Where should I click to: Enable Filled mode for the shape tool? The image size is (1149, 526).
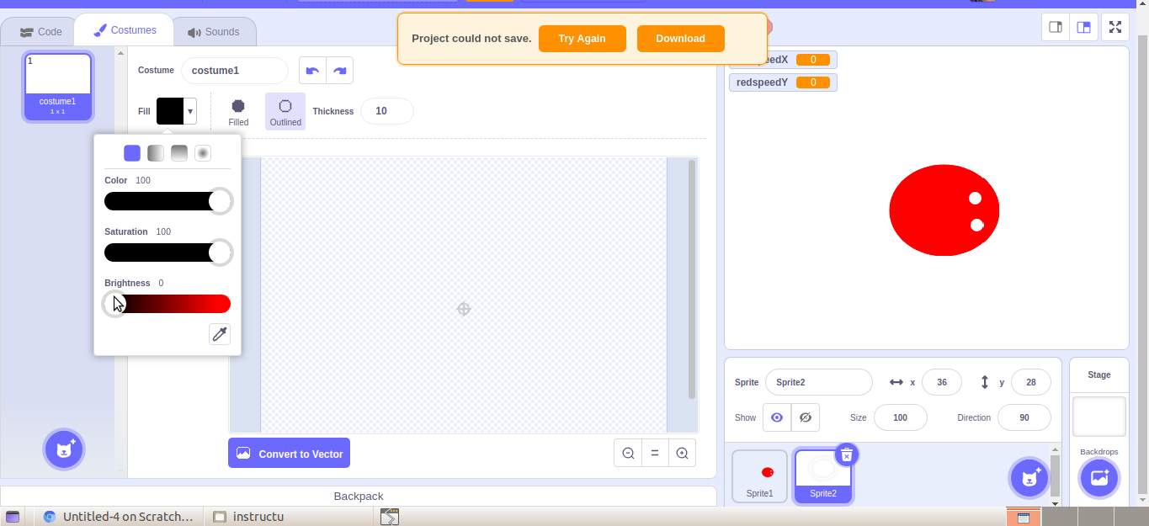(238, 110)
